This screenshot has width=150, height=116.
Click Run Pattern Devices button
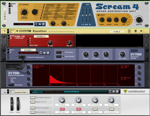click(33, 98)
